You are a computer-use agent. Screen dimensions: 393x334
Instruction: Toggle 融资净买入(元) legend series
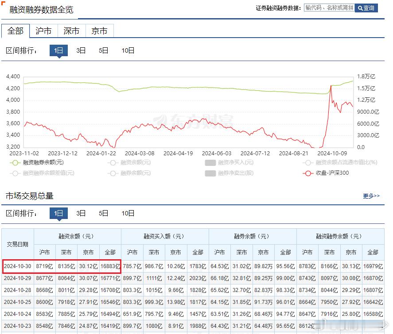click(229, 163)
